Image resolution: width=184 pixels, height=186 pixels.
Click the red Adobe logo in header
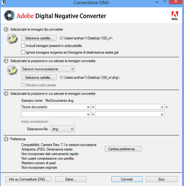pos(175,16)
